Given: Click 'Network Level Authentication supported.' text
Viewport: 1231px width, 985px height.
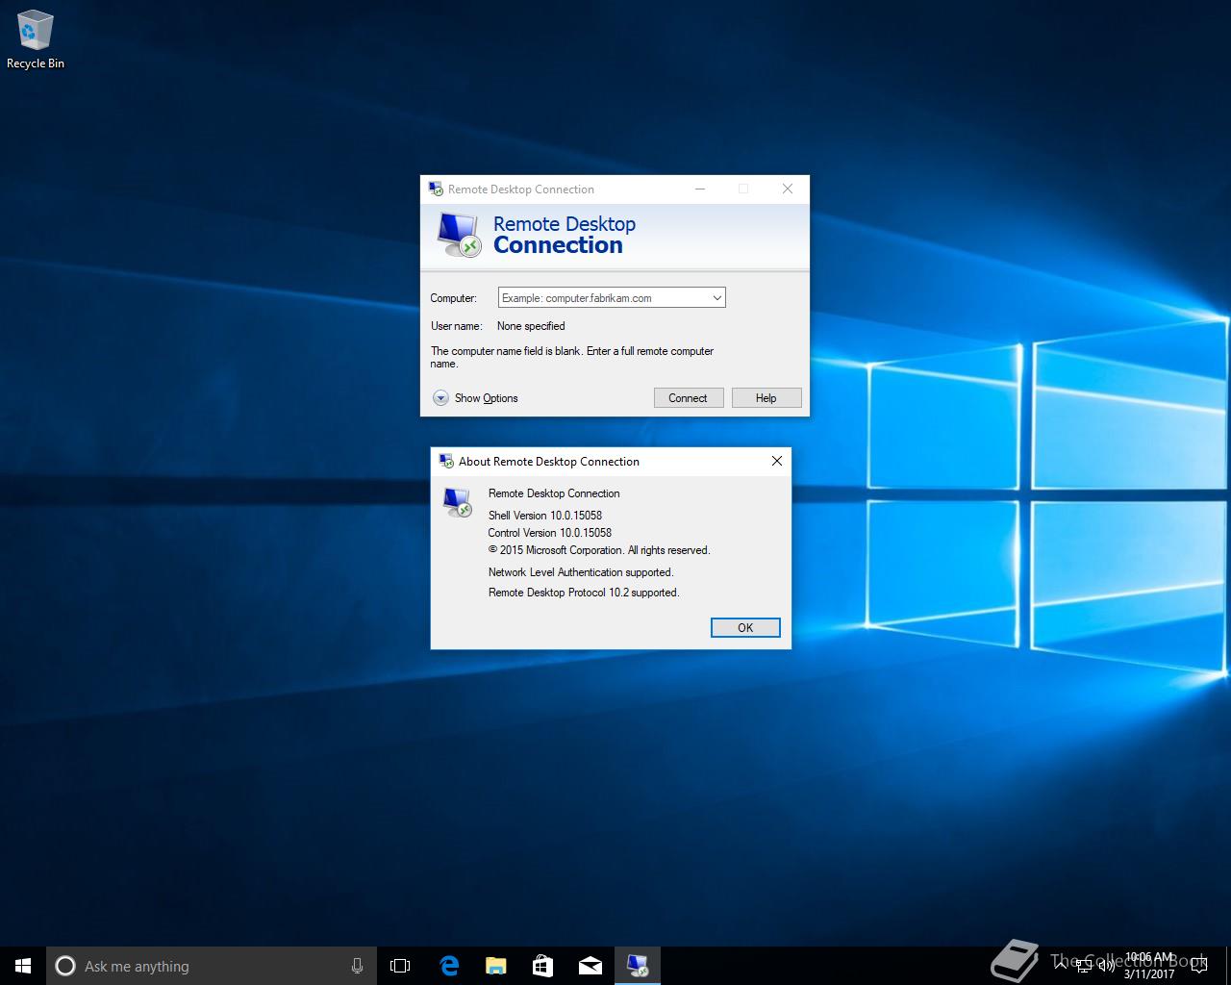Looking at the screenshot, I should coord(581,572).
